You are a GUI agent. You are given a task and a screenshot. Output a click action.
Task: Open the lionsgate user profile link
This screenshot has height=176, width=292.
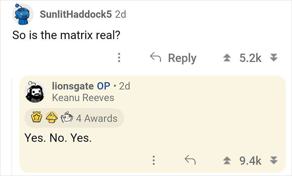pyautogui.click(x=73, y=86)
